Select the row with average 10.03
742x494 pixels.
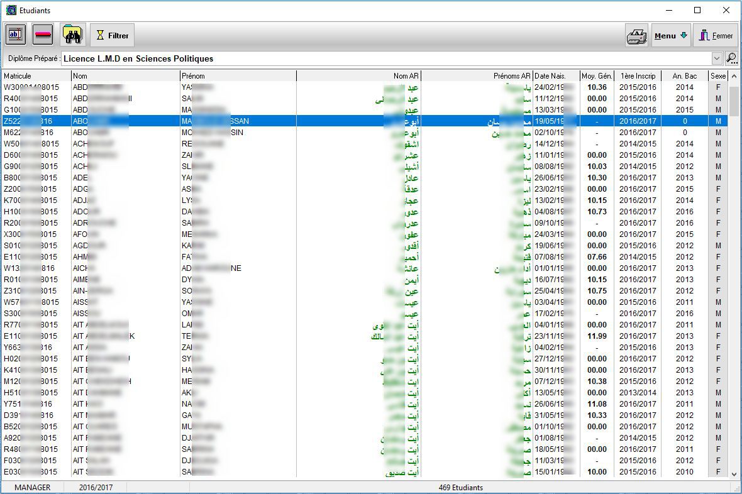[x=365, y=167]
